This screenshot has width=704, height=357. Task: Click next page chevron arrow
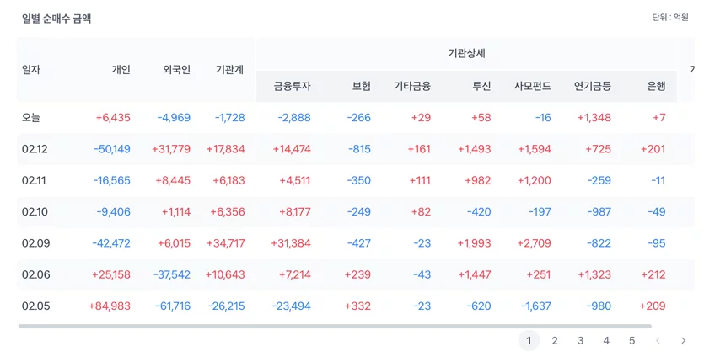point(684,341)
